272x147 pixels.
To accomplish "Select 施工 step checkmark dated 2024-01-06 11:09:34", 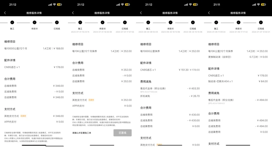I will tap(216, 22).
